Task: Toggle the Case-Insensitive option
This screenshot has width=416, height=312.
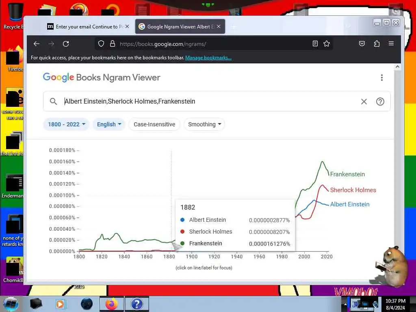Action: click(x=154, y=124)
